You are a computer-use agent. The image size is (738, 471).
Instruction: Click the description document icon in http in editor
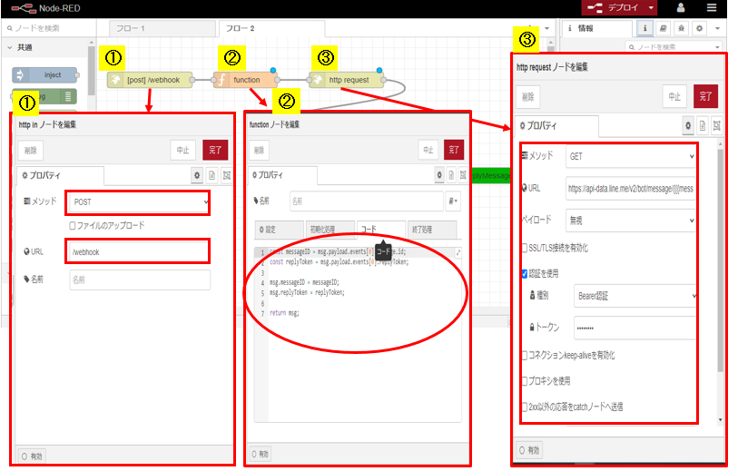(212, 175)
